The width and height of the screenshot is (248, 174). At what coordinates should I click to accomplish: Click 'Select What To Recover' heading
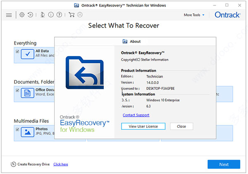click(x=124, y=26)
